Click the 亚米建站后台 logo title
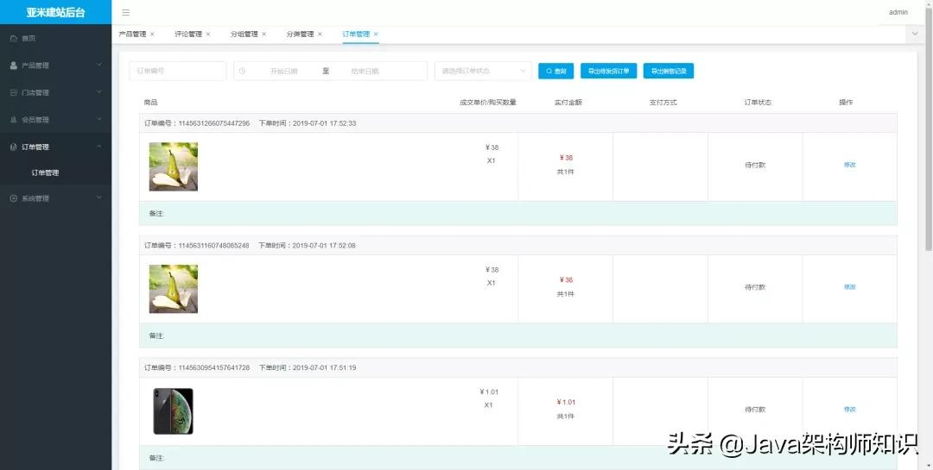Viewport: 933px width, 470px height. pyautogui.click(x=55, y=12)
